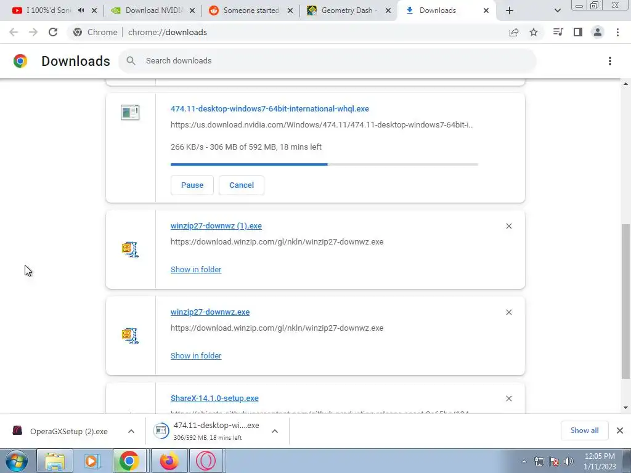This screenshot has width=631, height=473.
Task: Mute audio on the YouTube tab
Action: coord(81,10)
